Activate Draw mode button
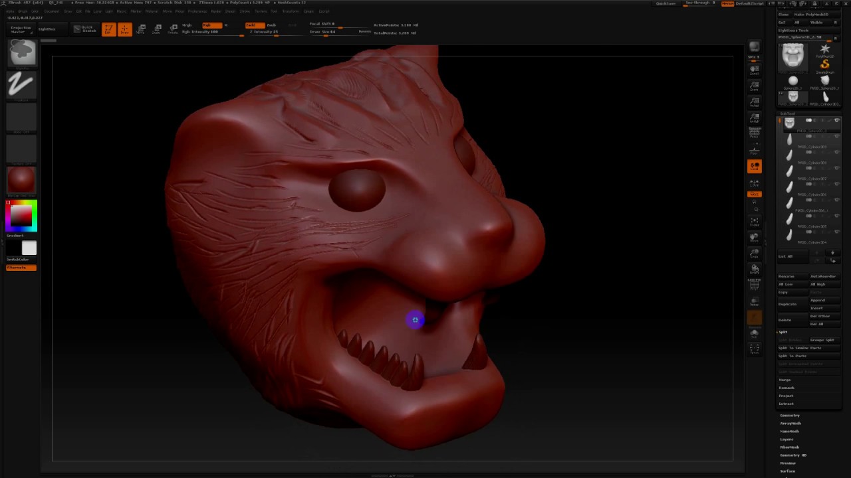 coord(124,29)
